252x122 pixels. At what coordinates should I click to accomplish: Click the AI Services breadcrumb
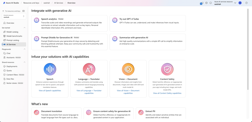59,3
